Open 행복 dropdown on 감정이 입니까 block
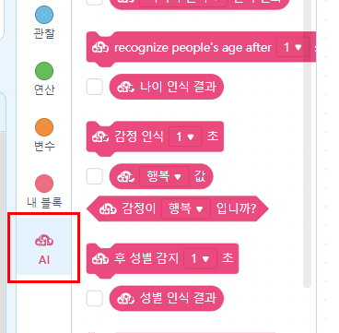 pyautogui.click(x=186, y=208)
